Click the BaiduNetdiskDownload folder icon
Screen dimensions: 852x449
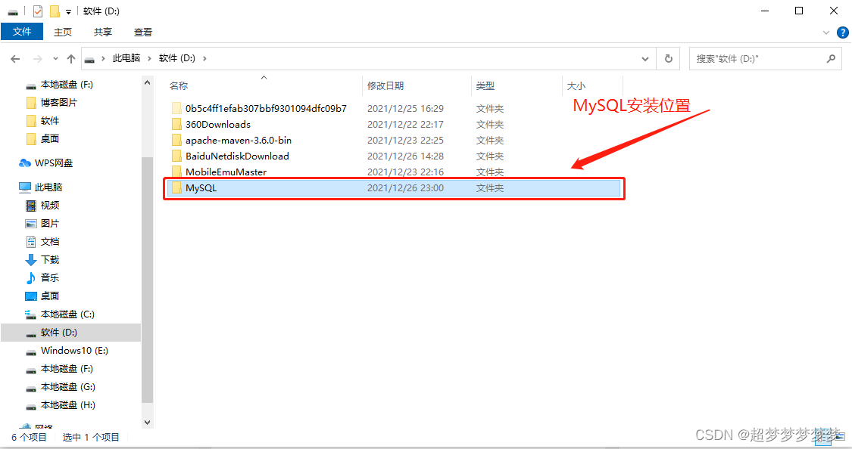coord(176,156)
